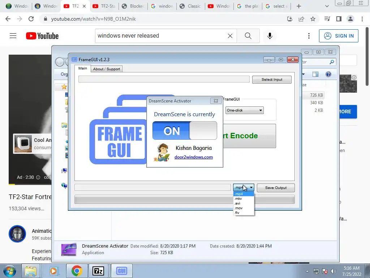Open the One-click mode dropdown
Image resolution: width=370 pixels, height=278 pixels.
pyautogui.click(x=245, y=110)
